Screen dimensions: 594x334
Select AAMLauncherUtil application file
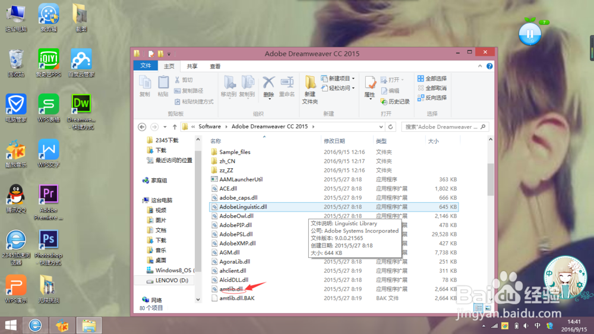pos(241,179)
